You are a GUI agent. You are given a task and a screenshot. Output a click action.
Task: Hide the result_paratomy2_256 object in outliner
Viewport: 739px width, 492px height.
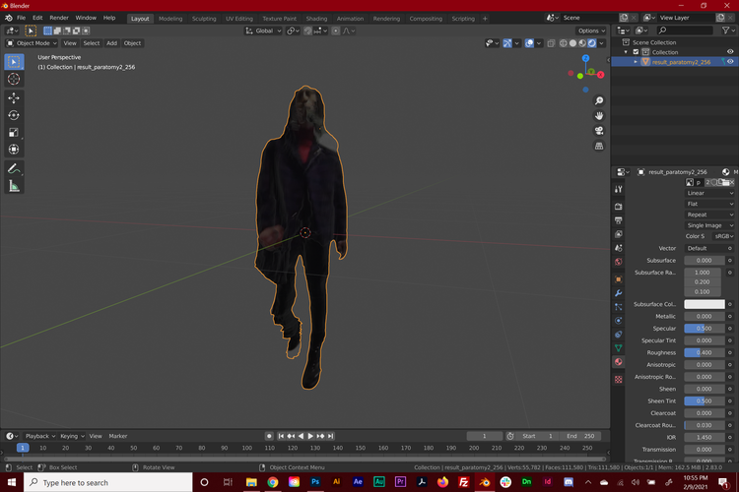[x=730, y=61]
